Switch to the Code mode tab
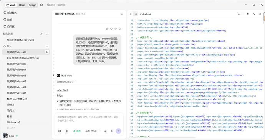Screen dimensions: 265x140 point(22,5)
